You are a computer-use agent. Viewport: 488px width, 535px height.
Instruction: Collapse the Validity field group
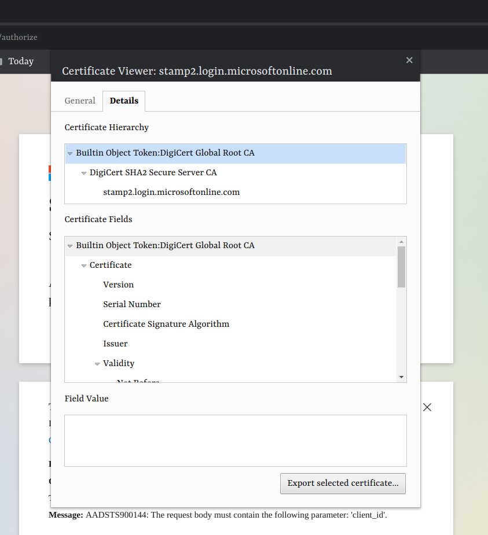point(97,364)
